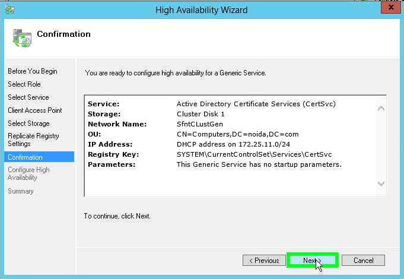Click the 'Registry Key:' label
The width and height of the screenshot is (404, 279).
[x=113, y=154]
